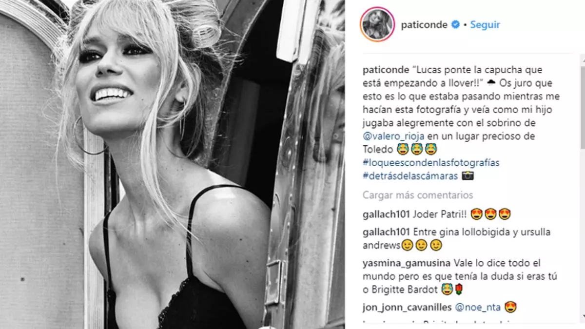Click the rose emoji in Brigitte Bardot comment

458,290
